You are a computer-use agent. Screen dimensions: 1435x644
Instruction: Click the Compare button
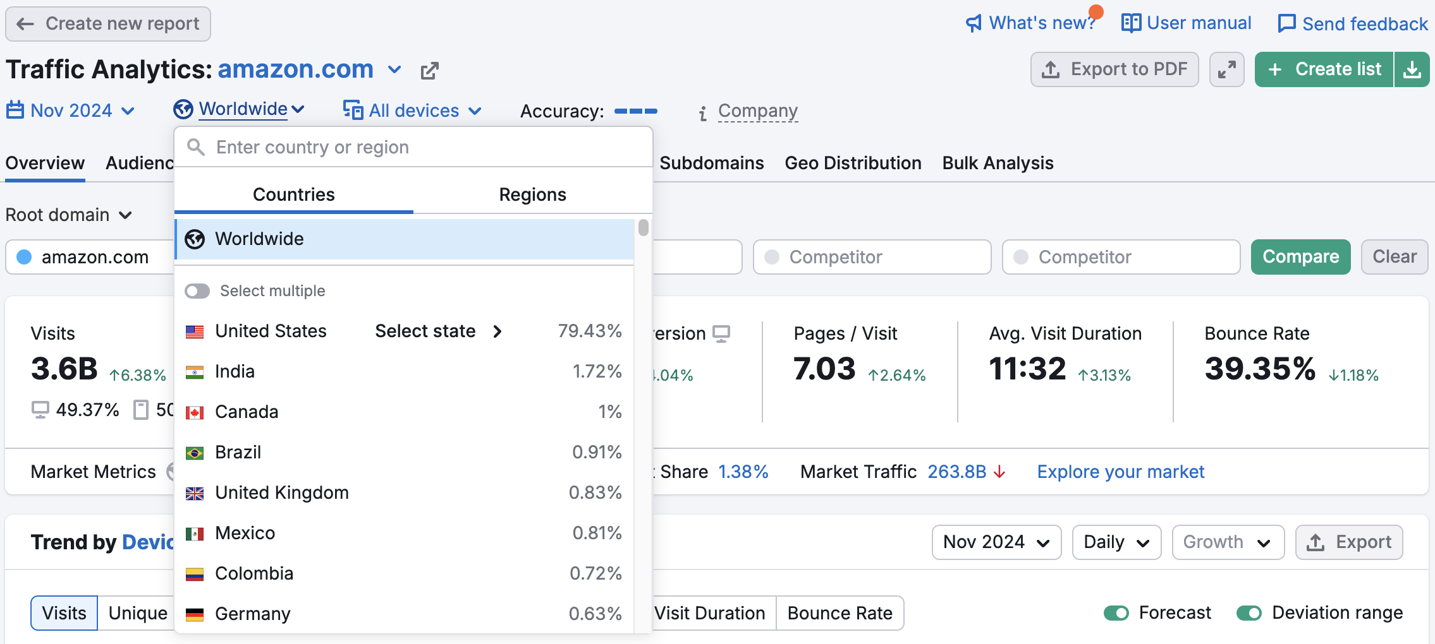1300,257
